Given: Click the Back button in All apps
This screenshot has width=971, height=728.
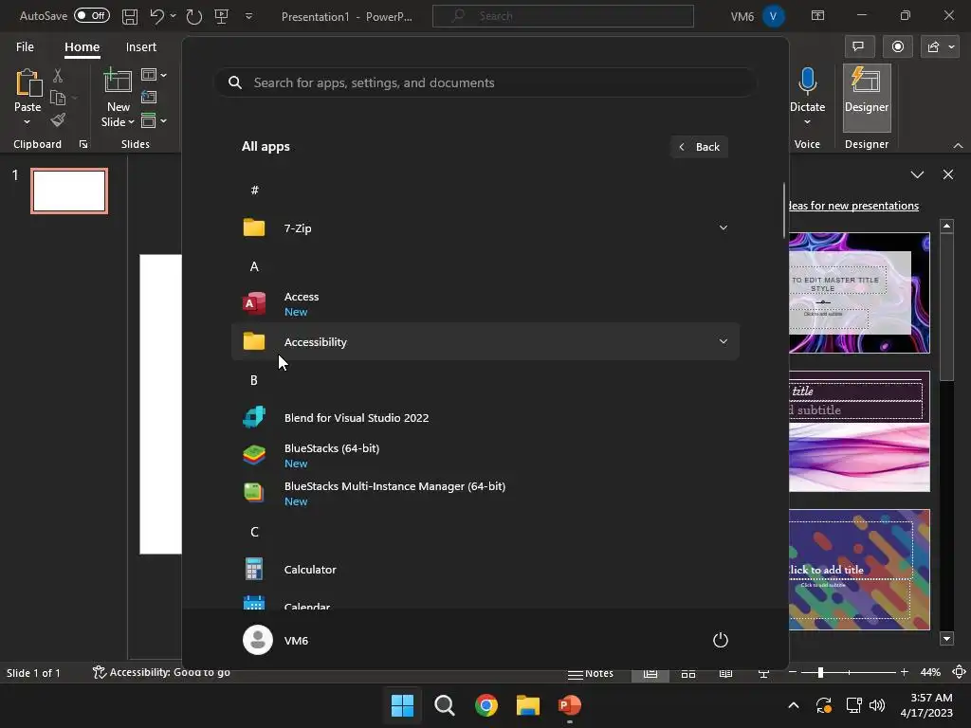Looking at the screenshot, I should (x=699, y=147).
